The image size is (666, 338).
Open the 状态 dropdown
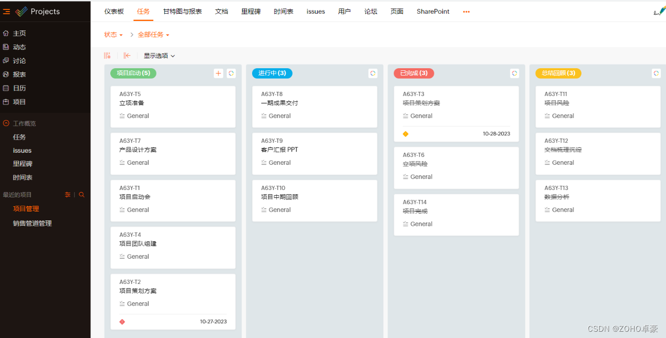click(113, 35)
